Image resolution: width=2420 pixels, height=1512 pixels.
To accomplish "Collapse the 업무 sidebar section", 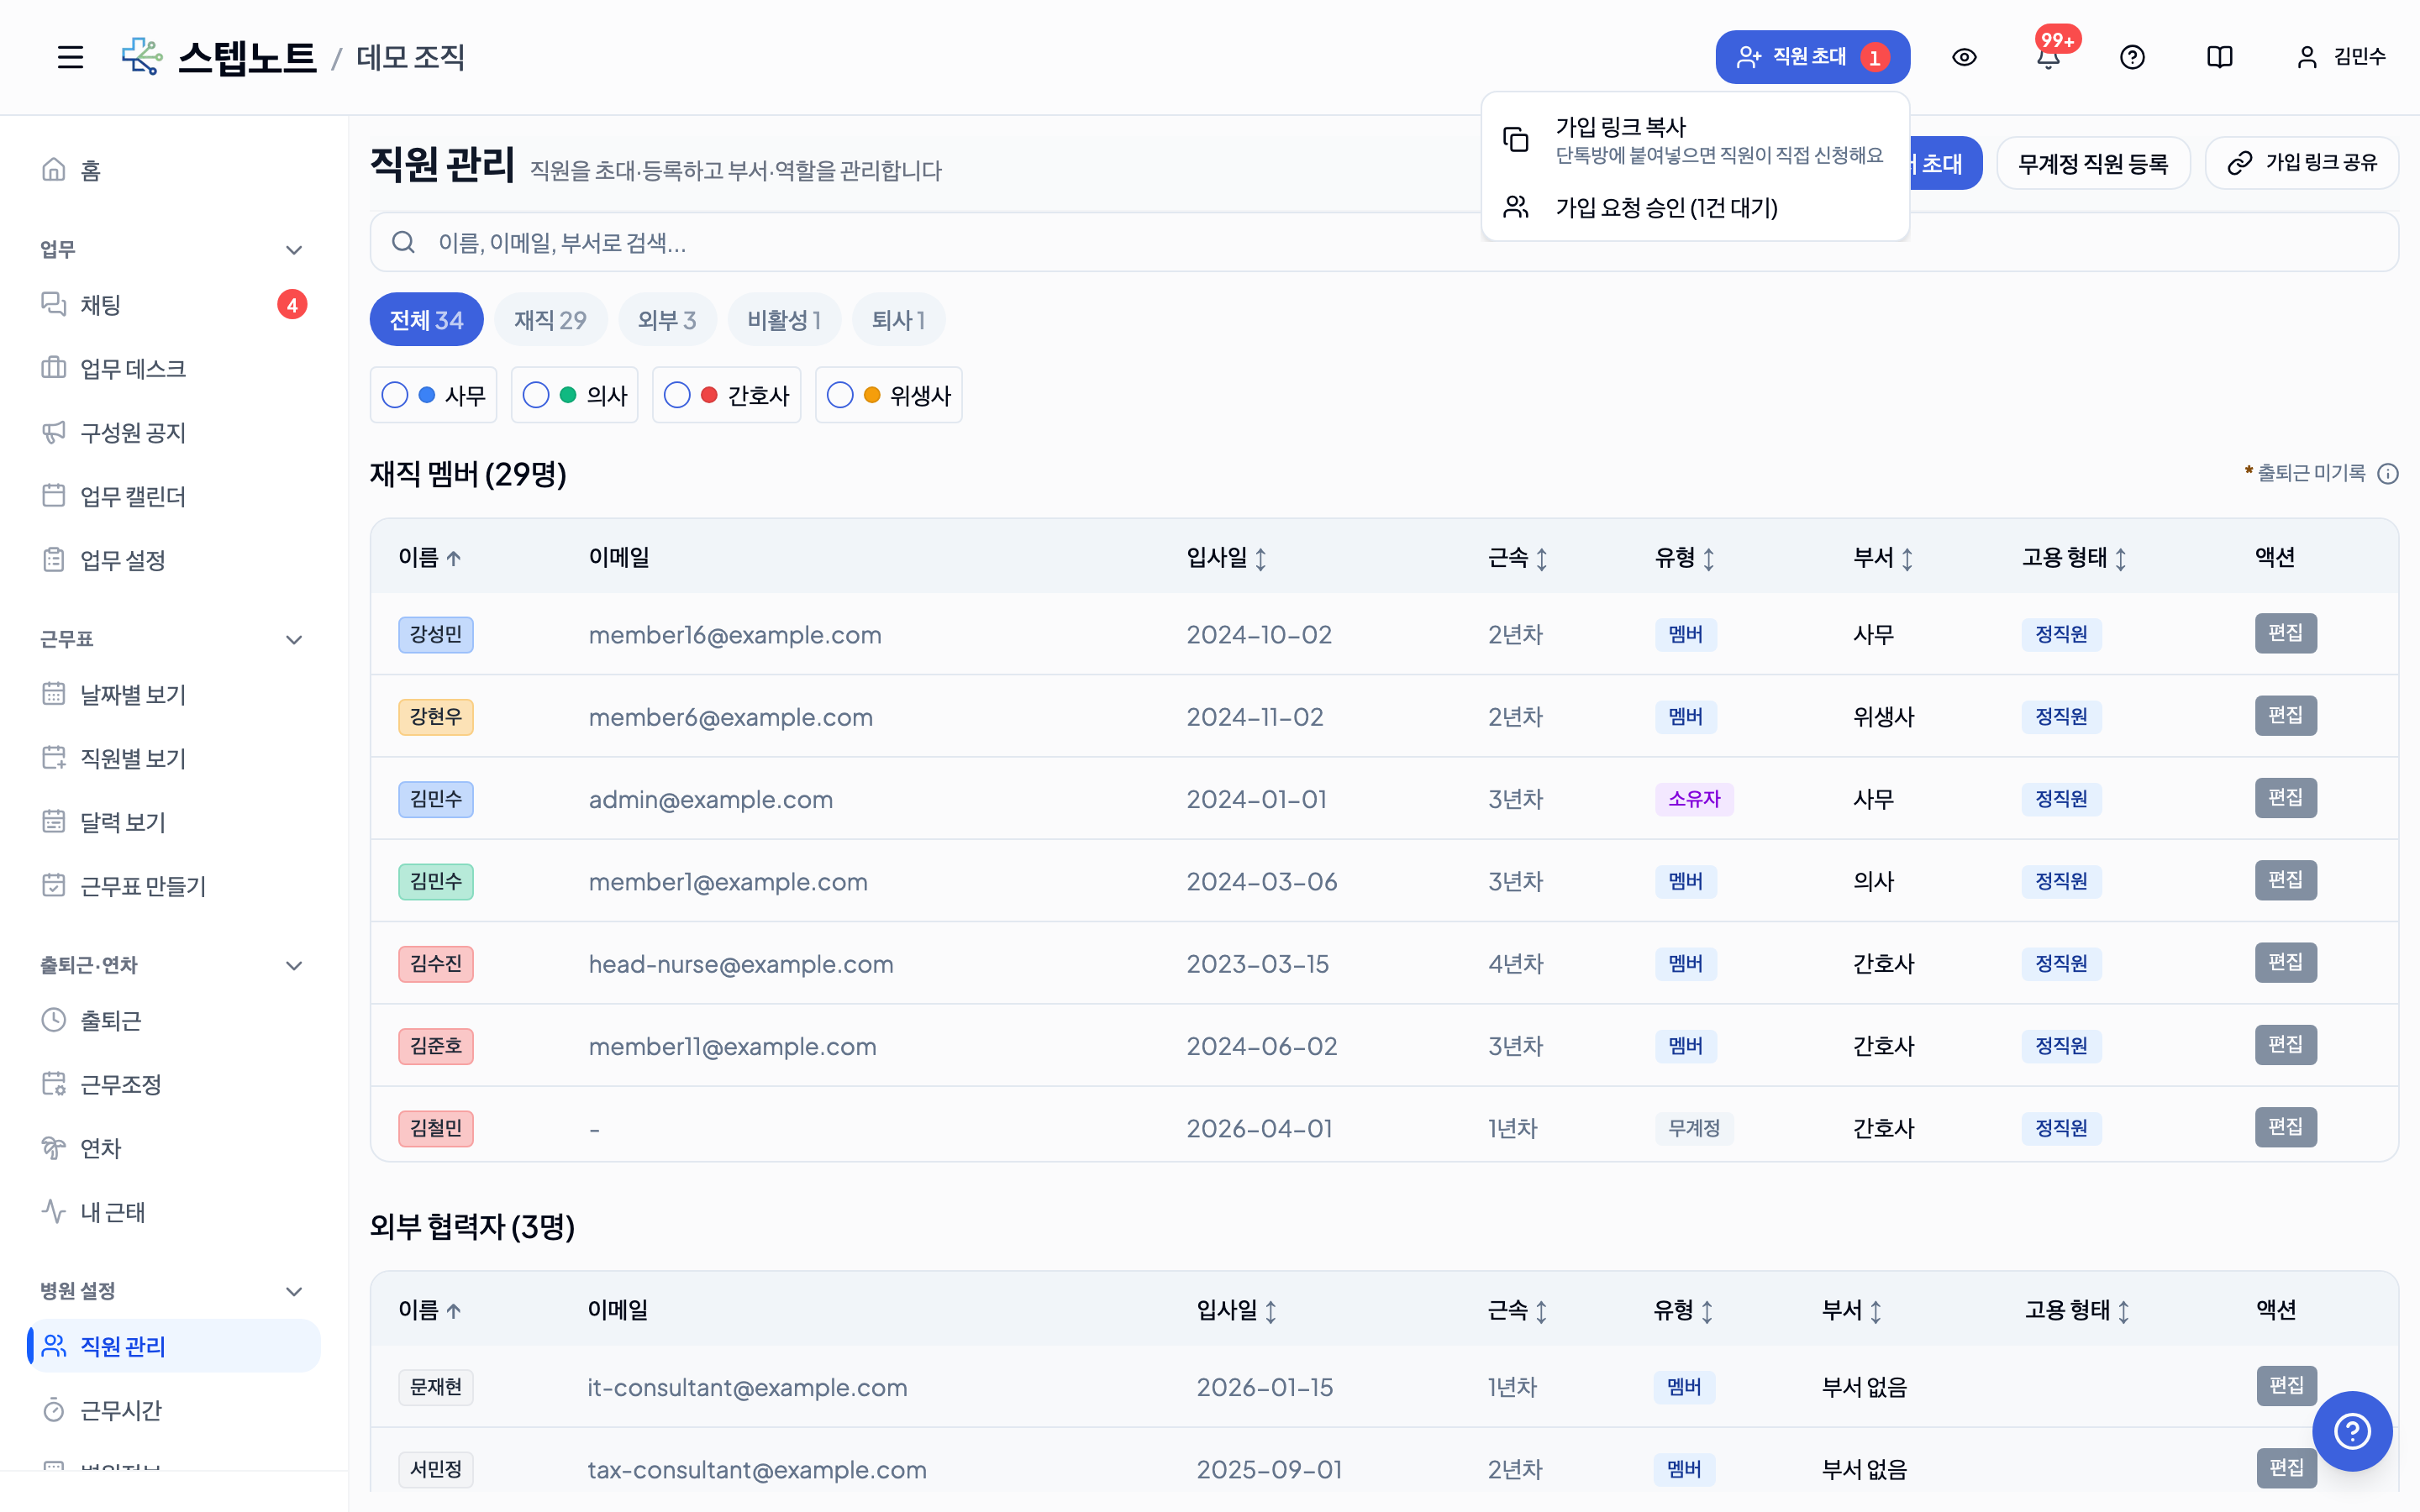I will click(294, 249).
